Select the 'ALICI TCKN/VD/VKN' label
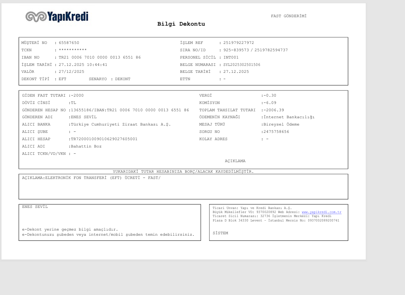This screenshot has width=405, height=295. point(44,154)
